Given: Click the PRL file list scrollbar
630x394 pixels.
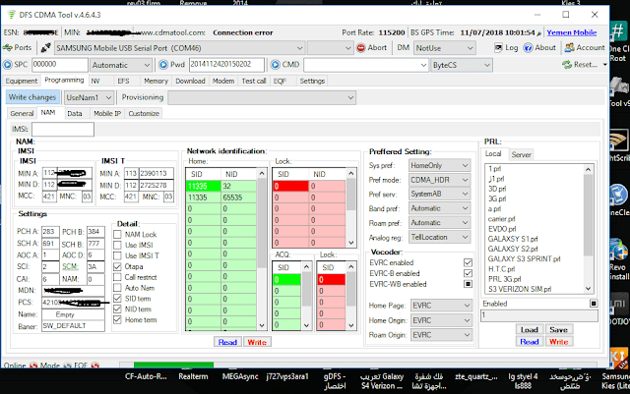Looking at the screenshot, I should [588, 229].
